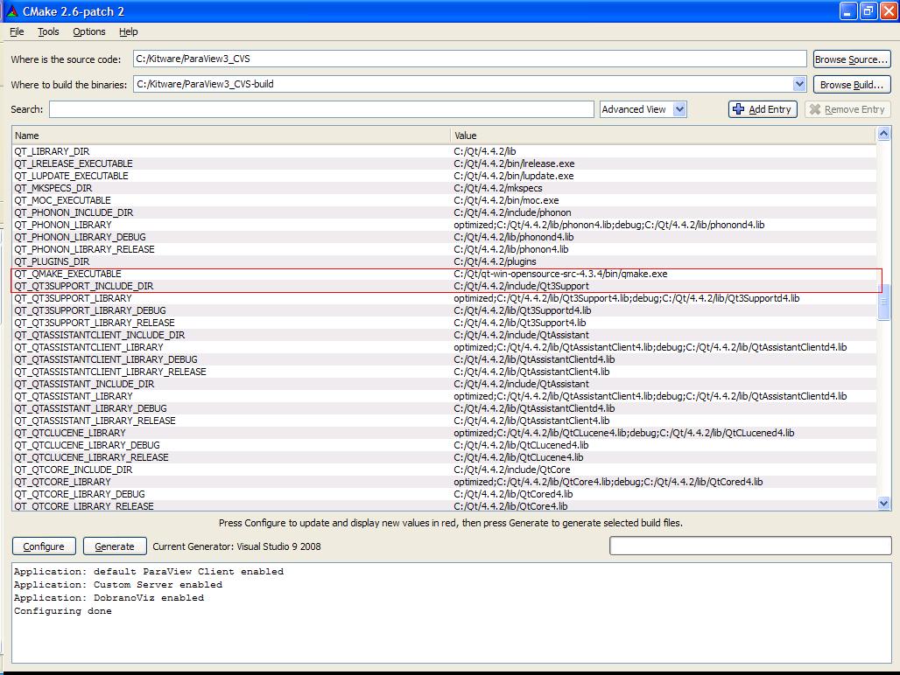900x675 pixels.
Task: Sort by the Value column header
Action: click(664, 136)
